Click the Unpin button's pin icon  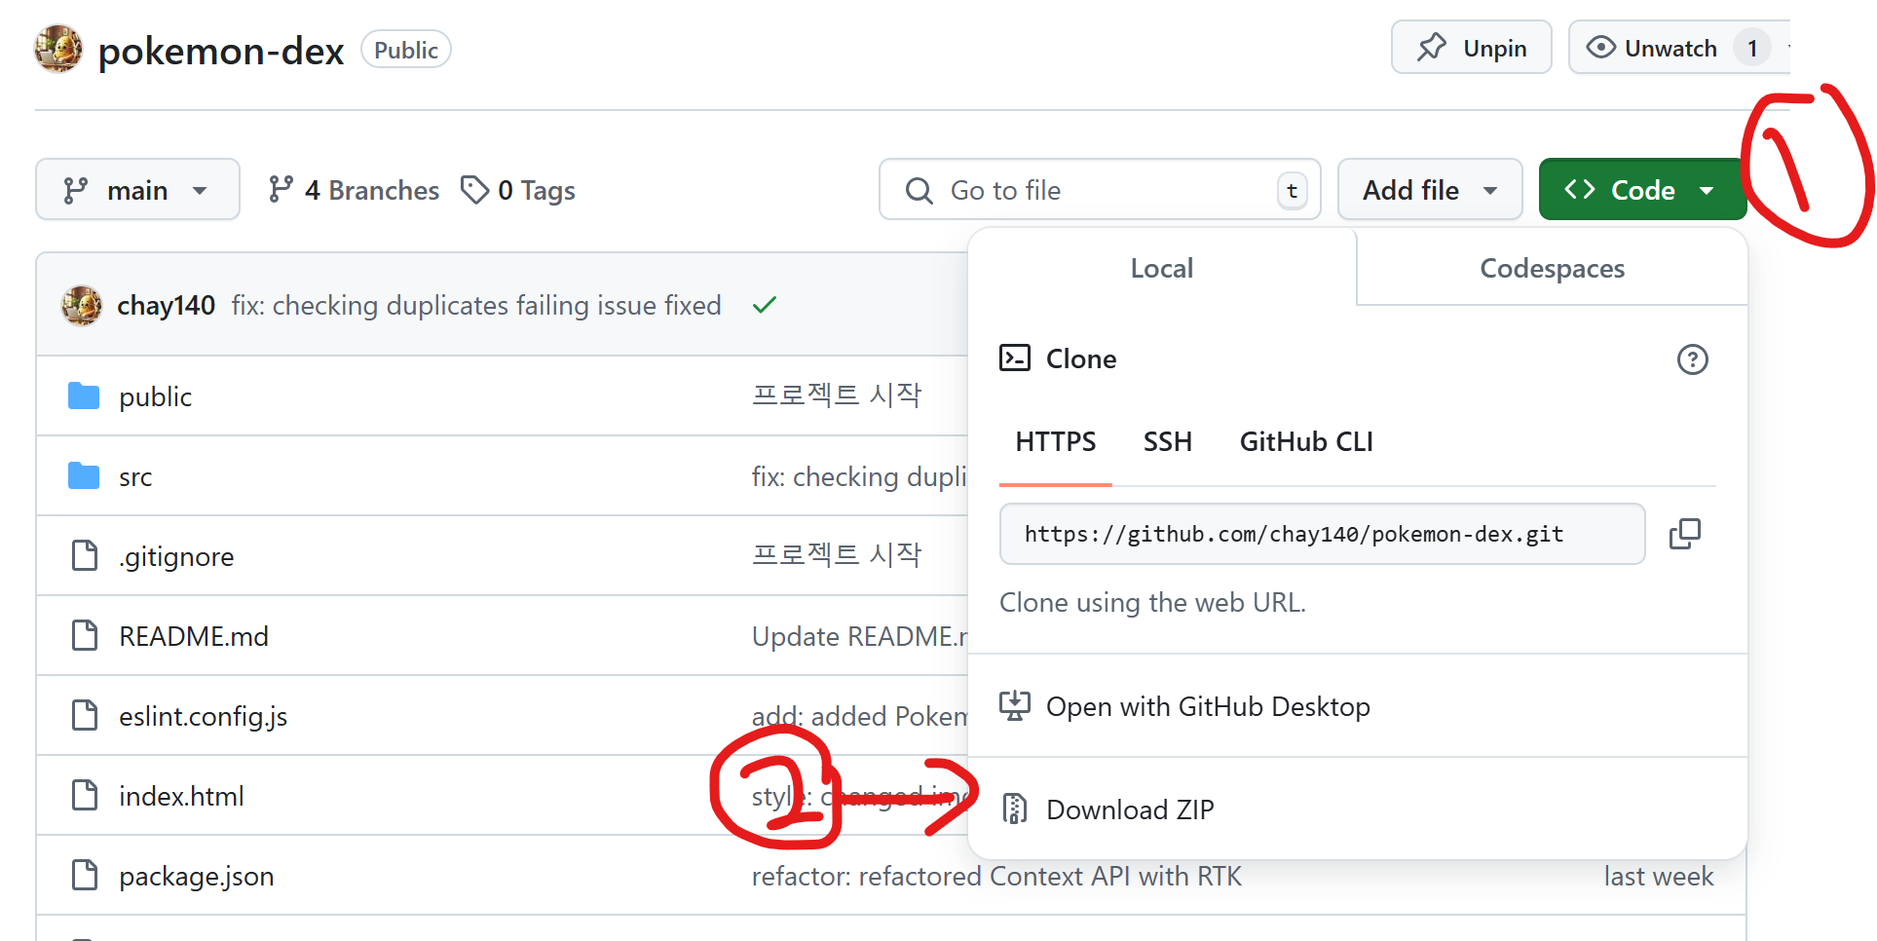click(x=1432, y=47)
